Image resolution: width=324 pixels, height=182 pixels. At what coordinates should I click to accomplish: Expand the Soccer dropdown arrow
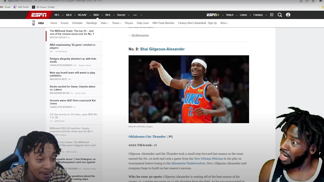(129, 15)
